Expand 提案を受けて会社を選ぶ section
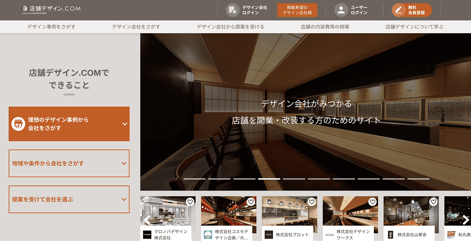The height and width of the screenshot is (244, 471). pos(124,199)
